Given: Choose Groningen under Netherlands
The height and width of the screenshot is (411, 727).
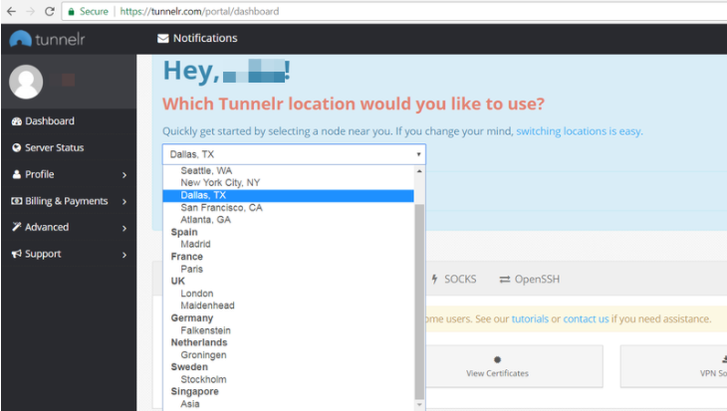Looking at the screenshot, I should [x=289, y=355].
